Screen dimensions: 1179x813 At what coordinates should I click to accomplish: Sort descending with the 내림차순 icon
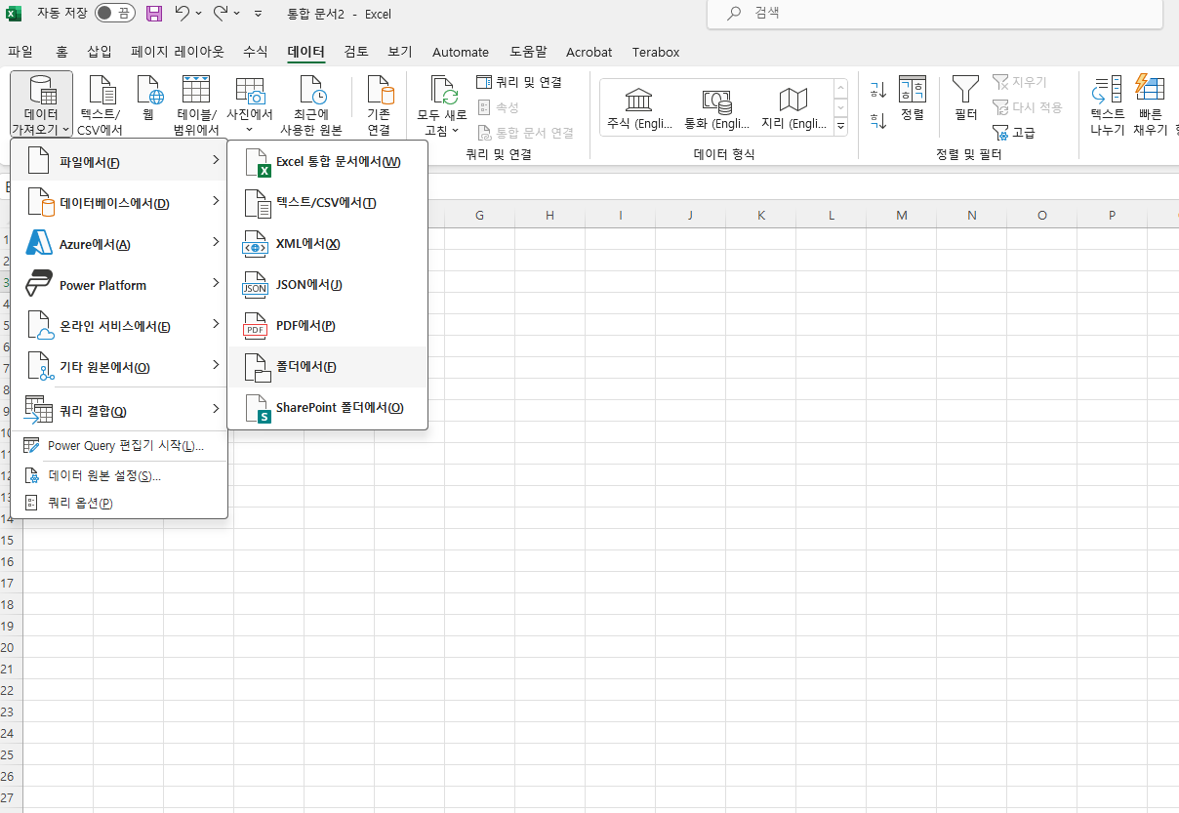(878, 121)
